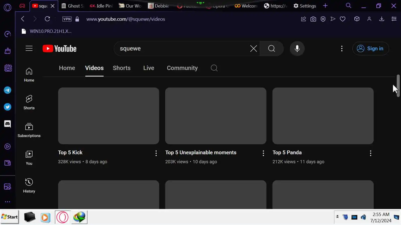This screenshot has height=225, width=401.
Task: Open Shorts in YouTube mini sidebar
Action: pyautogui.click(x=29, y=102)
